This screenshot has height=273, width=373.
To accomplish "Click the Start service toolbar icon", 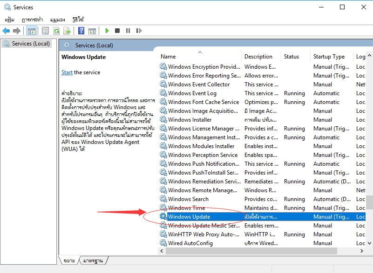I will 107,31.
